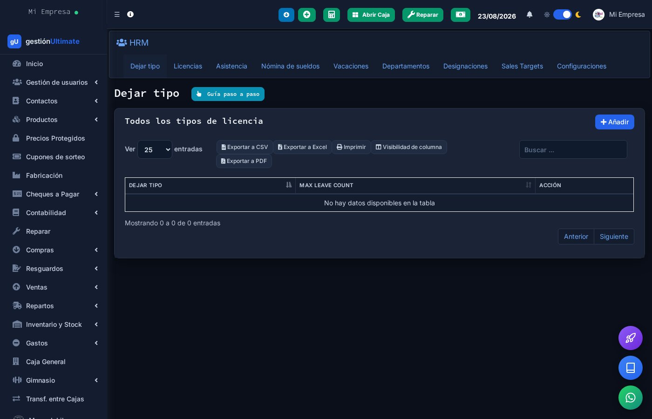652x419 pixels.
Task: Open the Nómina de sueldos tab
Action: pos(290,66)
